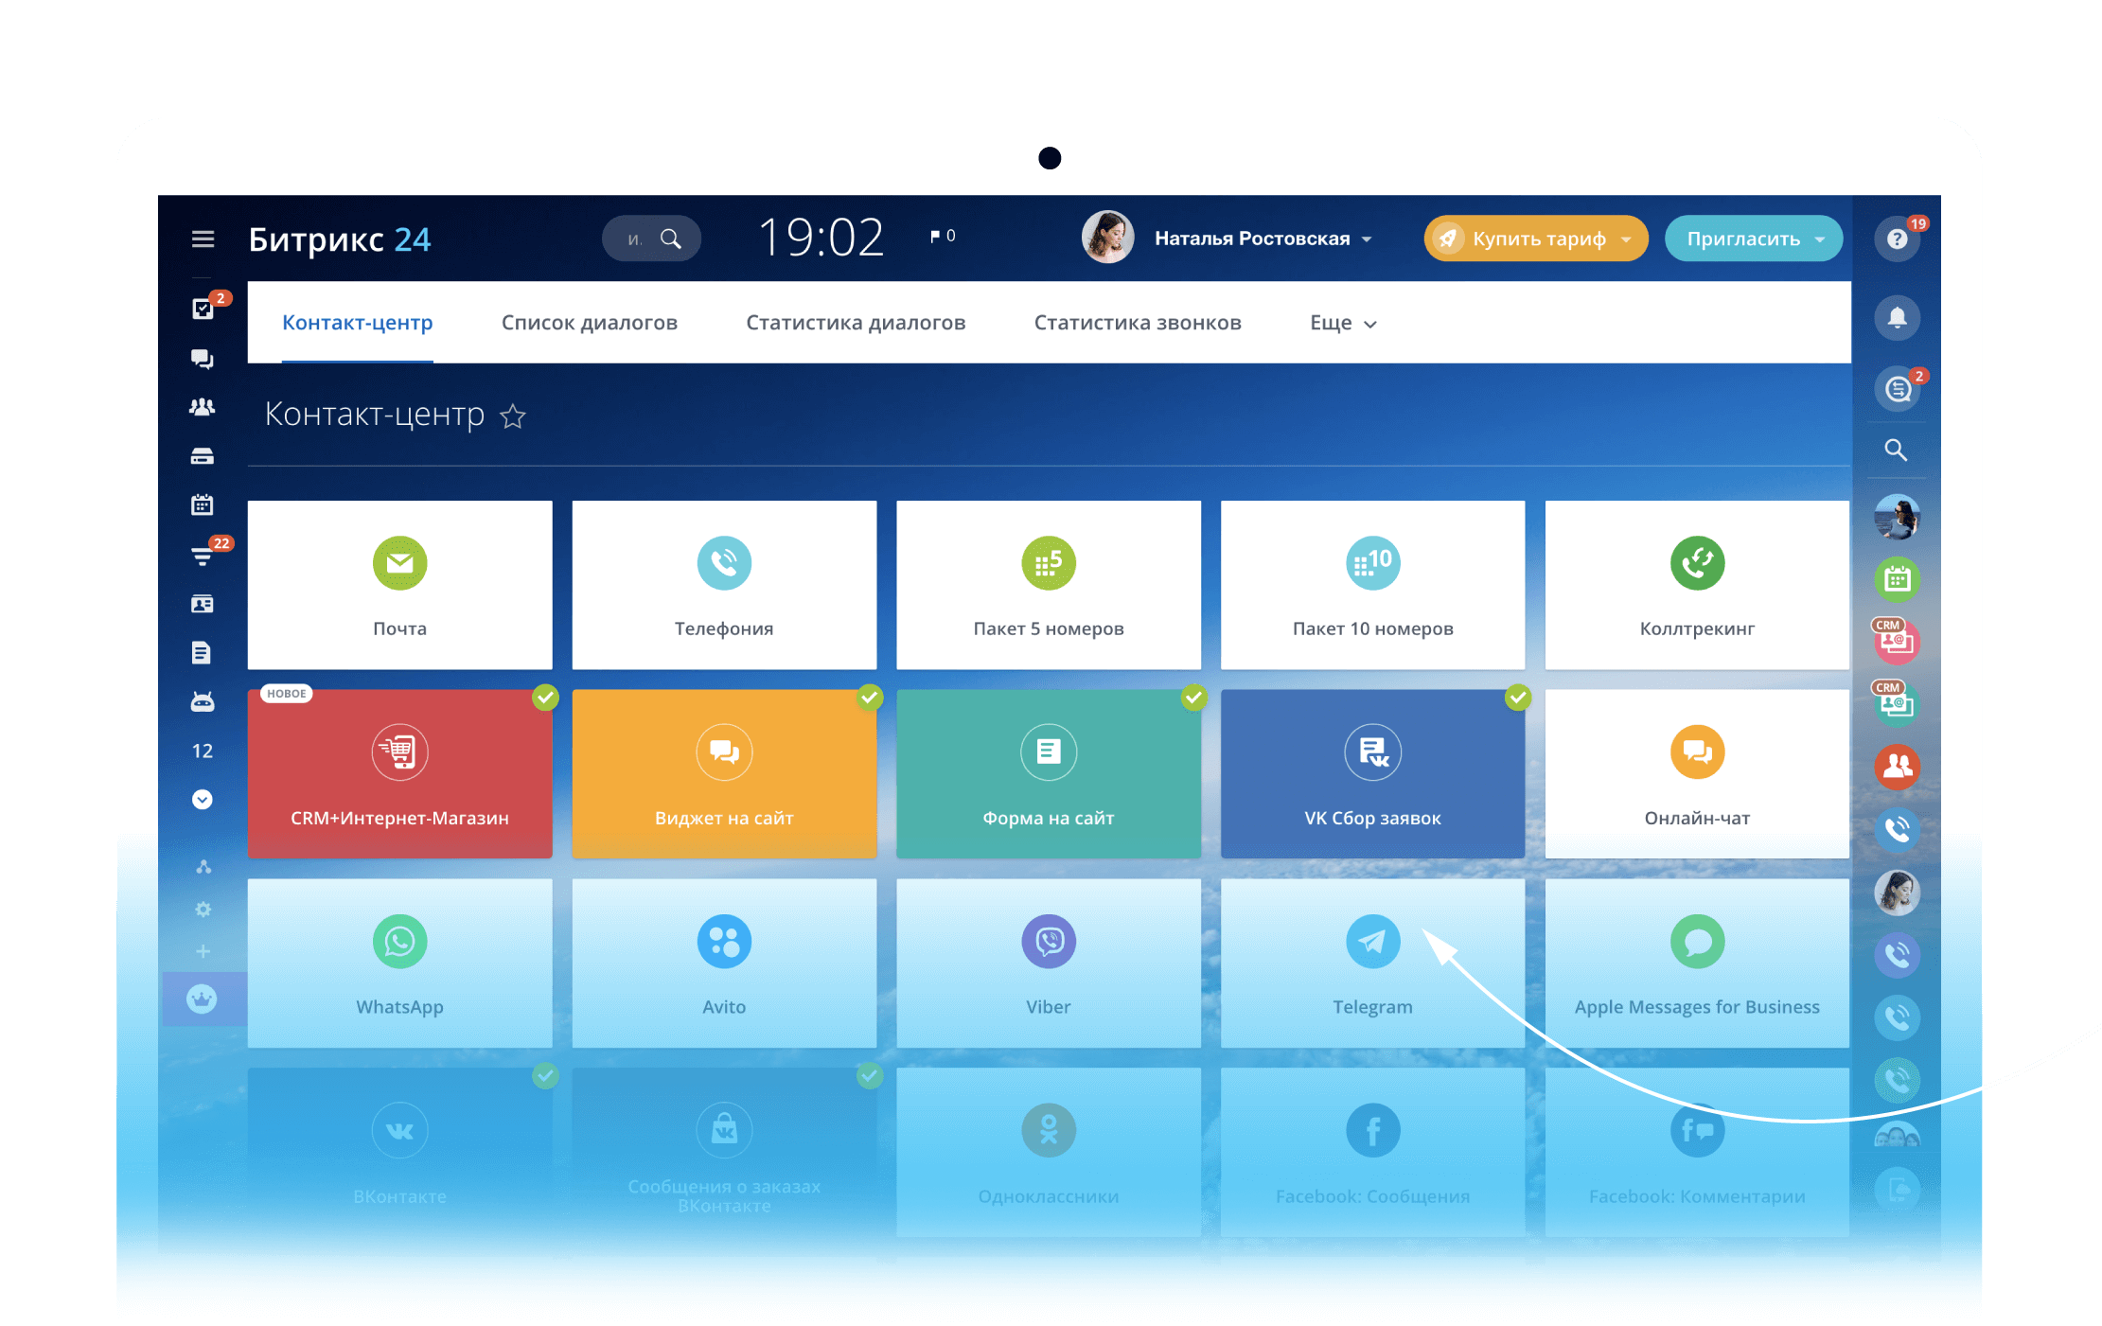Open the Коллтрекинг call tracking tile

pos(1696,584)
